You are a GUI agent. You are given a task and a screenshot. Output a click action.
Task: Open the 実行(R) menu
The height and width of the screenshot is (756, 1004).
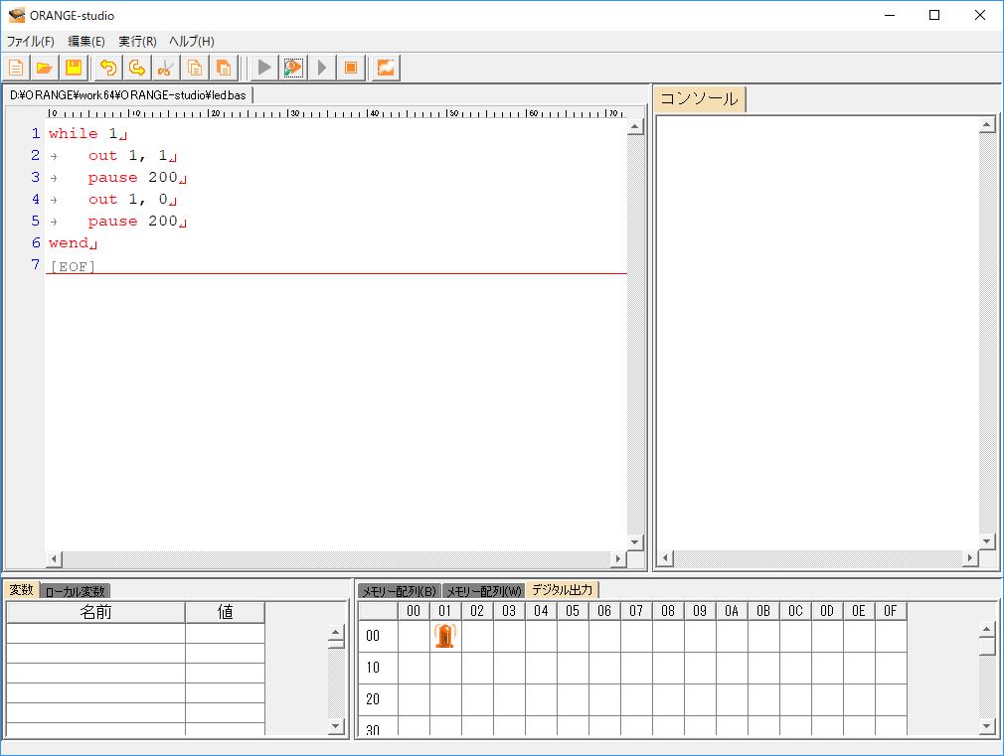click(x=137, y=42)
